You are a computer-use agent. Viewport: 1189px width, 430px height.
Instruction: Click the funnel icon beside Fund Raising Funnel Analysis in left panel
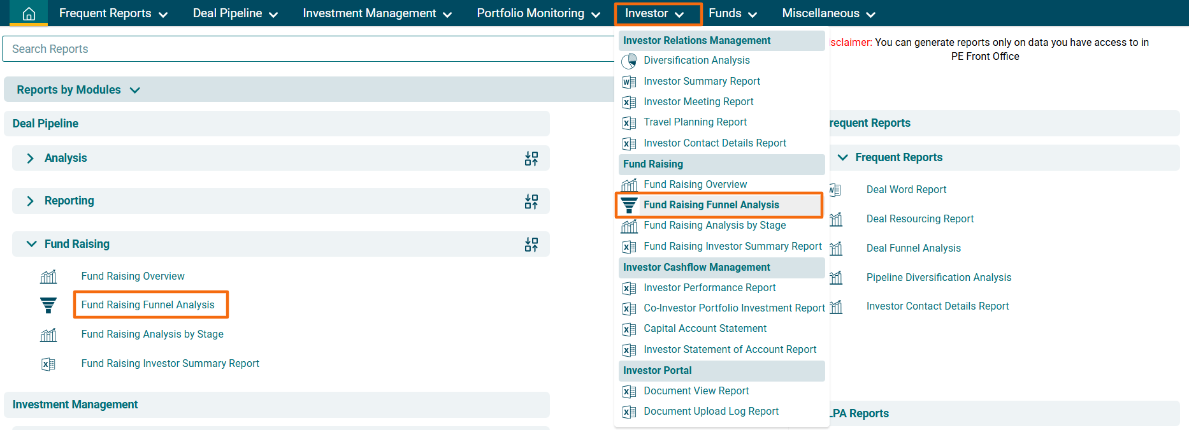pyautogui.click(x=48, y=305)
